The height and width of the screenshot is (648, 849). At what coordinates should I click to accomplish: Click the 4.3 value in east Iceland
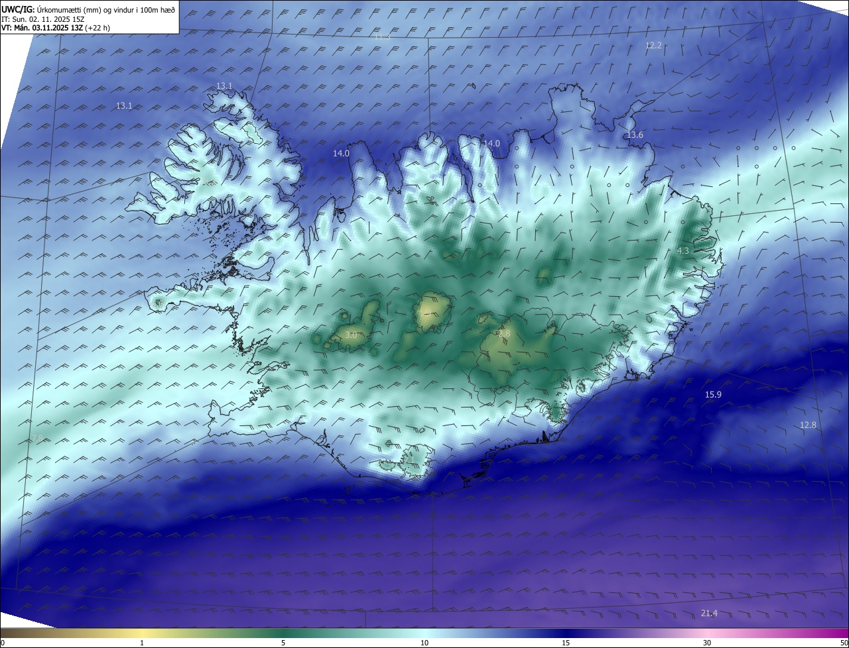pos(683,250)
